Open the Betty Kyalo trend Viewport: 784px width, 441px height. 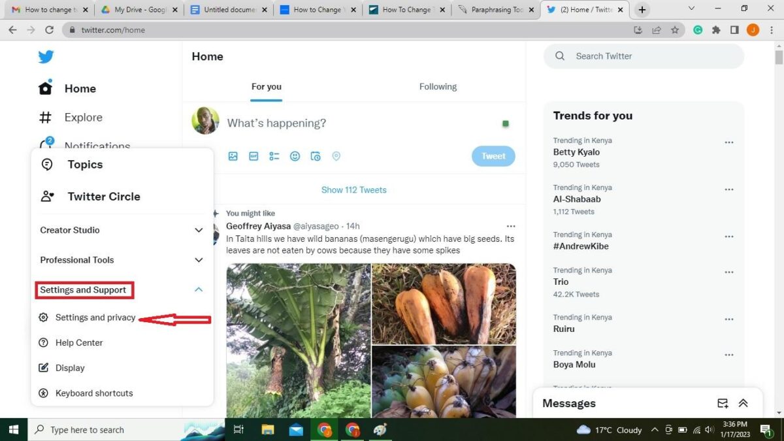[576, 152]
